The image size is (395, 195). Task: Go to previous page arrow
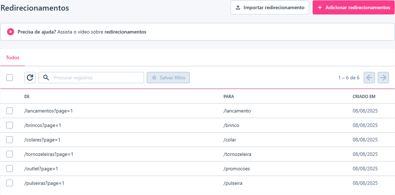[x=369, y=78]
